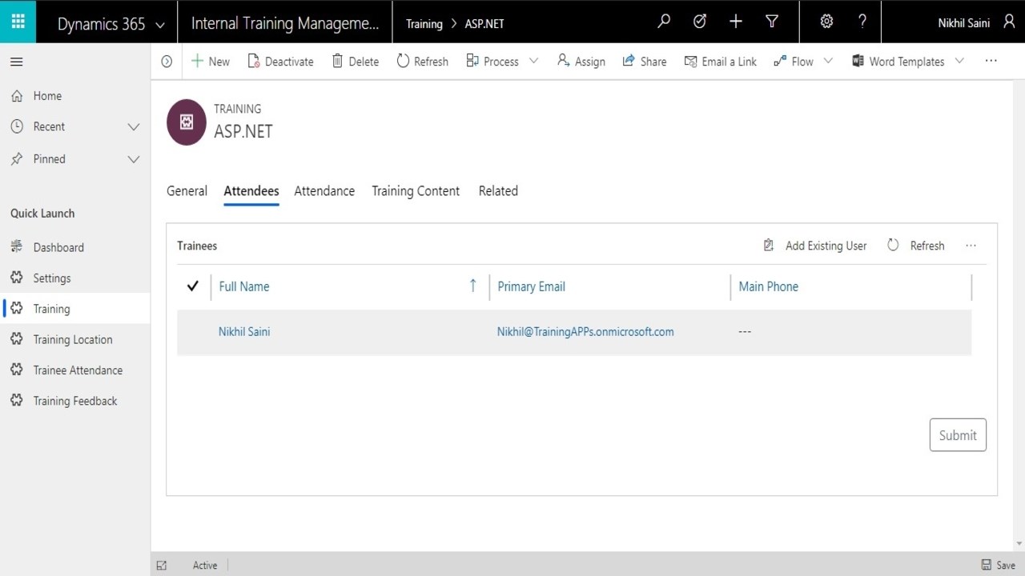Go to Training breadcrumb
The image size is (1025, 576).
coord(424,24)
